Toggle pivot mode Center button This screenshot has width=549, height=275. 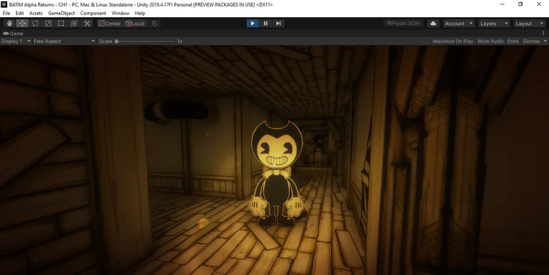[110, 23]
